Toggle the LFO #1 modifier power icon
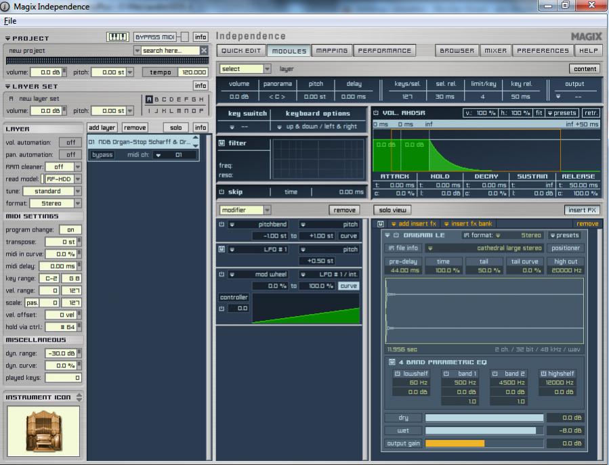 coord(222,249)
